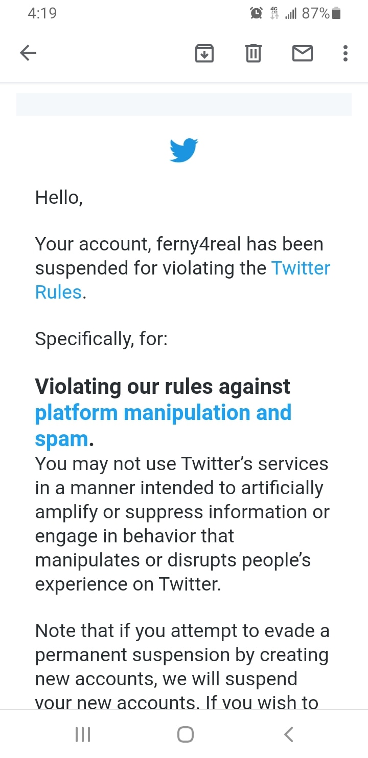Open the platform manipulation and spam link
This screenshot has height=758, width=368.
163,413
